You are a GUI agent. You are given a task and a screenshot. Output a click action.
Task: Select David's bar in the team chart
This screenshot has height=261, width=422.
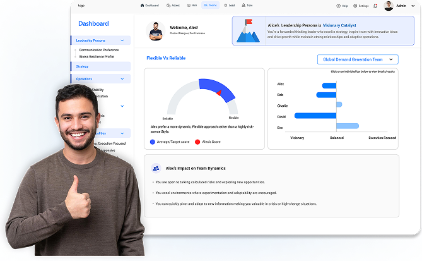tap(315, 116)
